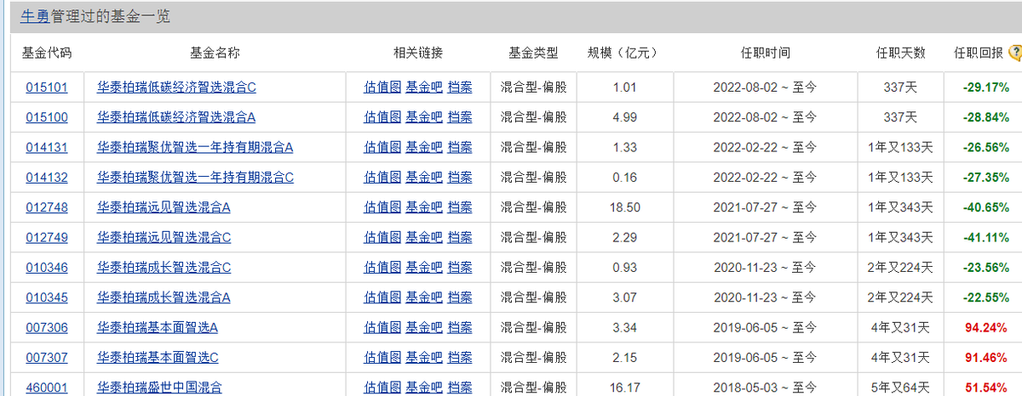Click 估值图 for fund 012748
Screen dimensions: 1022x396
382,206
